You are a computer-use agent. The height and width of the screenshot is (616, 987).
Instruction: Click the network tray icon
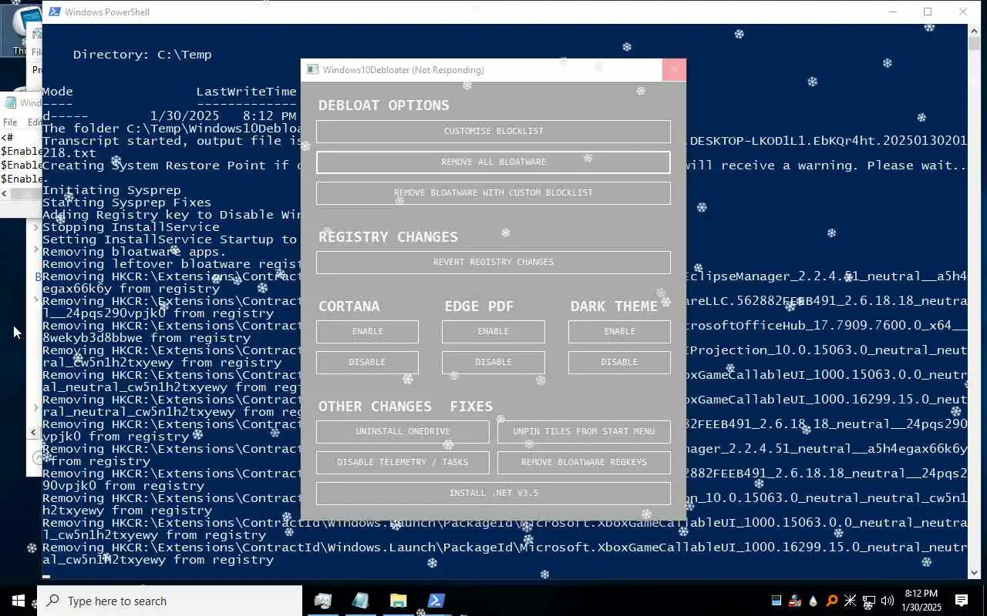click(x=868, y=601)
